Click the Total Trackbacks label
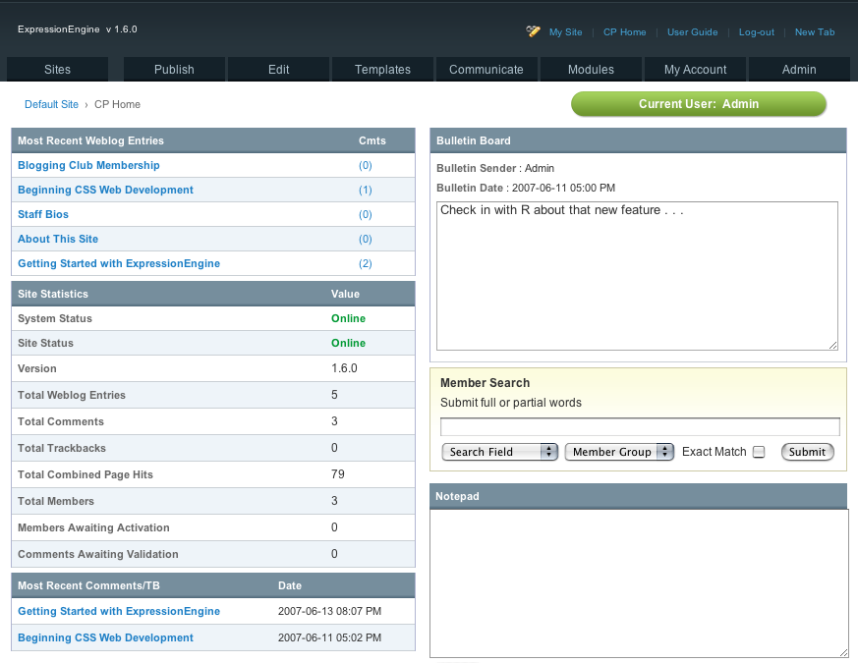Viewport: 858px width, 663px height. pyautogui.click(x=62, y=448)
